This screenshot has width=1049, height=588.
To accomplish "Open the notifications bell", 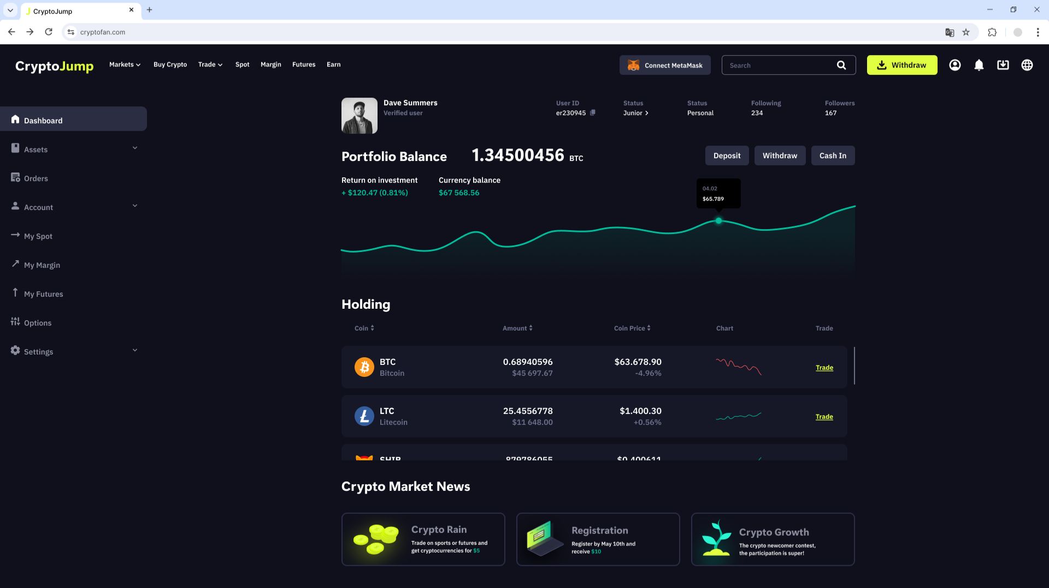I will 979,65.
